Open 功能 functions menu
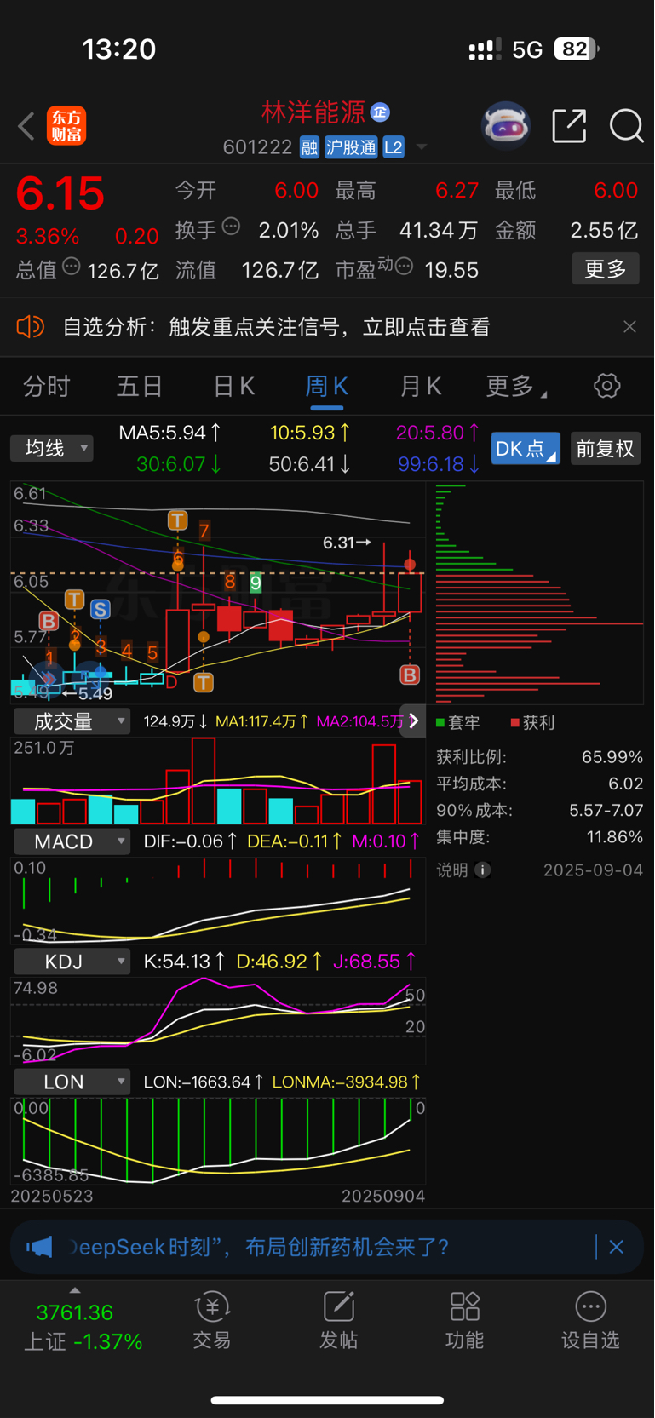 pyautogui.click(x=464, y=1321)
